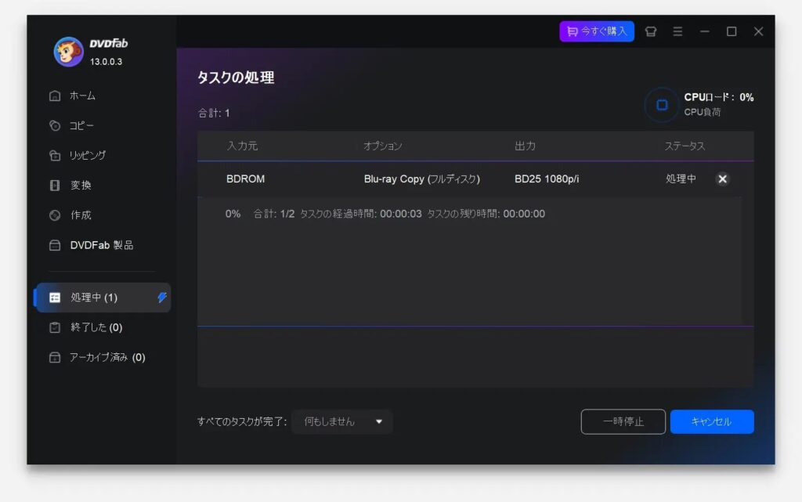Open the 何もしません dropdown
Screen dimensions: 802x502
(x=341, y=421)
